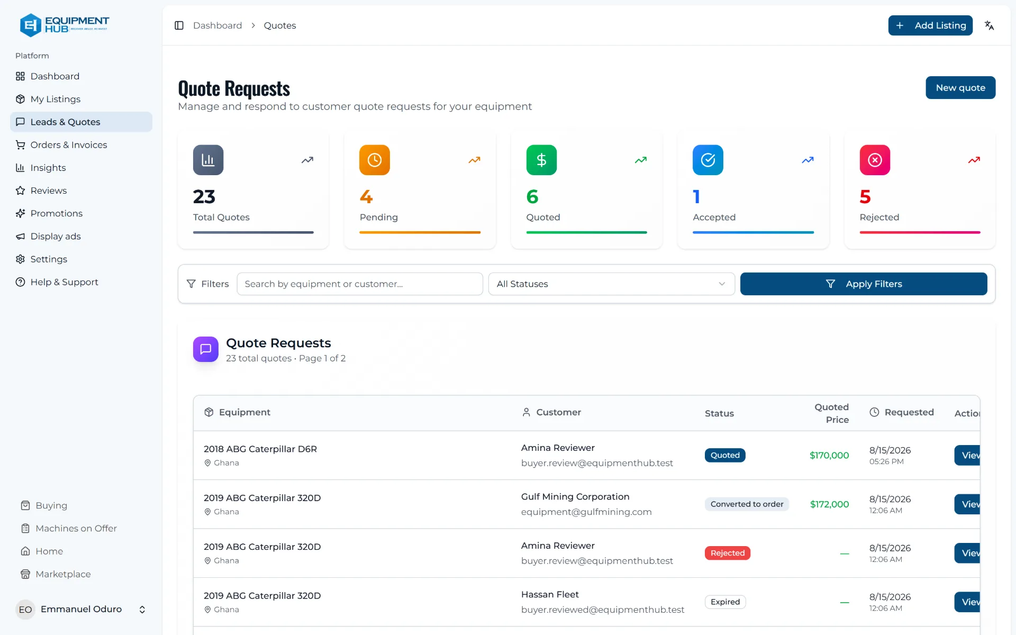
Task: Open Promotions section
Action: [x=81, y=213]
